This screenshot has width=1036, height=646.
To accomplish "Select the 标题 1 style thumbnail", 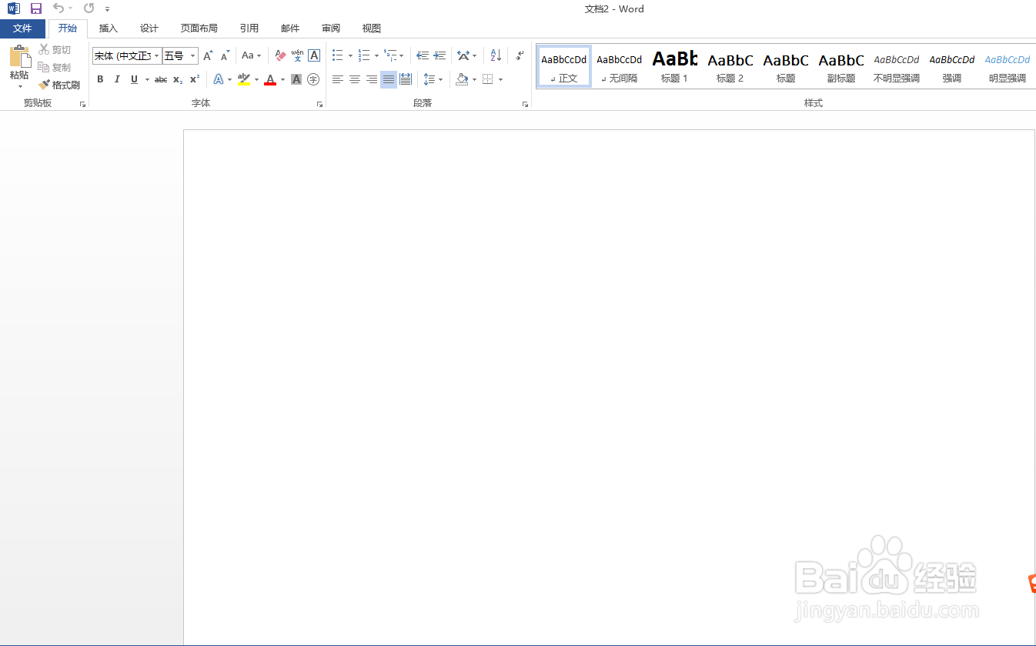I will [x=674, y=66].
